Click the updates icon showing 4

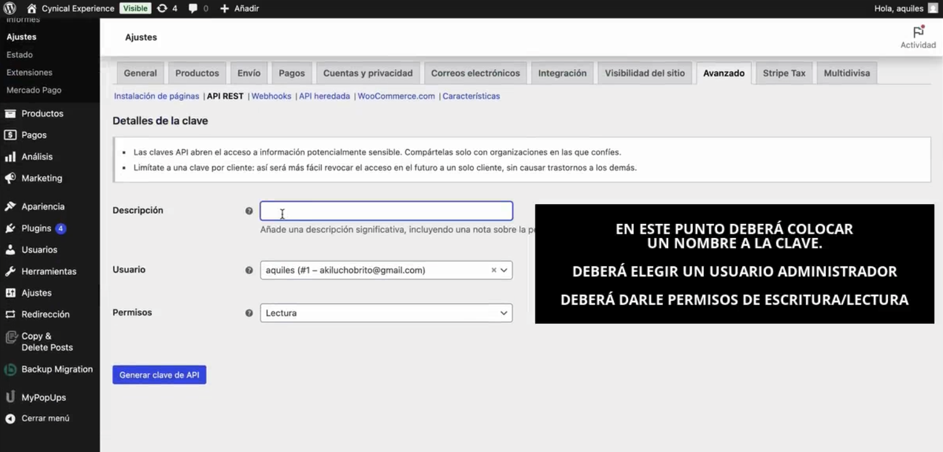[162, 9]
